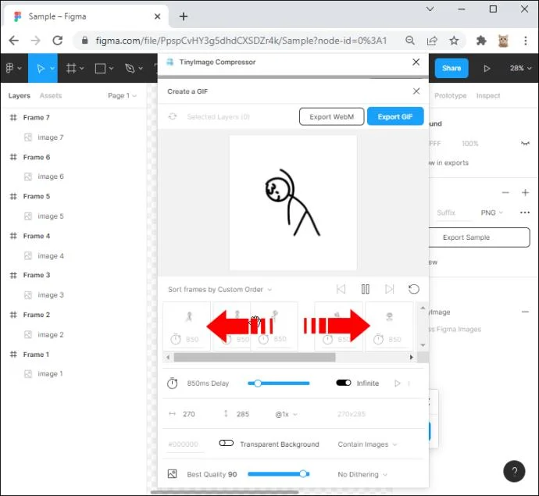
Task: Click the browser zoom magnifier icon
Action: pyautogui.click(x=410, y=41)
